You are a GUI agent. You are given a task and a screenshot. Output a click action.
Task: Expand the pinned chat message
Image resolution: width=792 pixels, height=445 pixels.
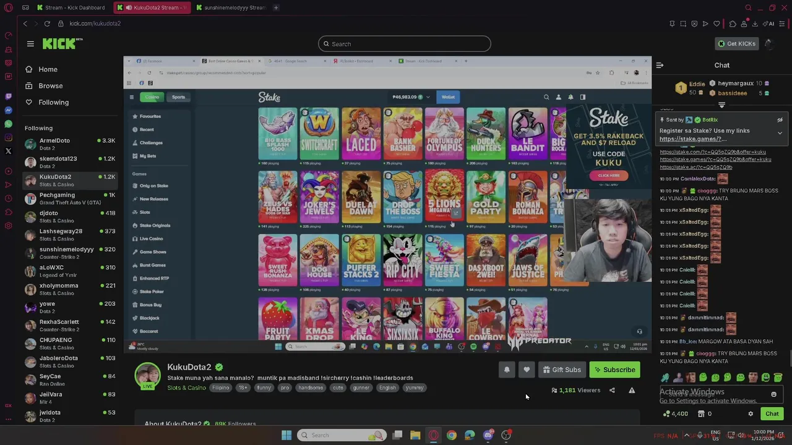pos(780,133)
